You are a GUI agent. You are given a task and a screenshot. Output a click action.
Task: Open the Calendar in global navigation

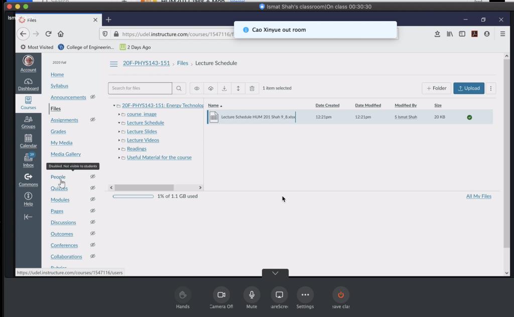pyautogui.click(x=28, y=140)
